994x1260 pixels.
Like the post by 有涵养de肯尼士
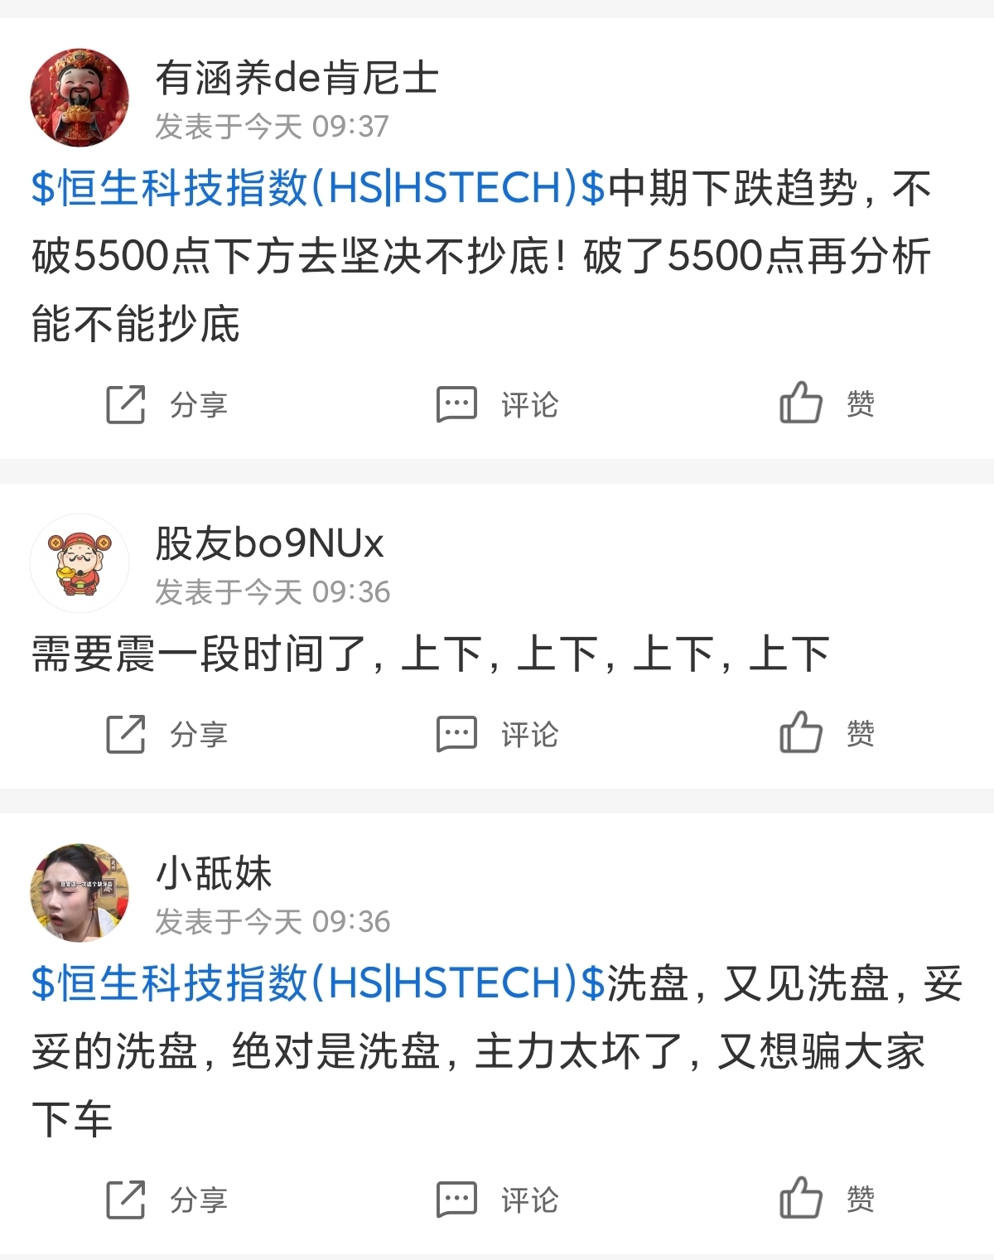(800, 403)
